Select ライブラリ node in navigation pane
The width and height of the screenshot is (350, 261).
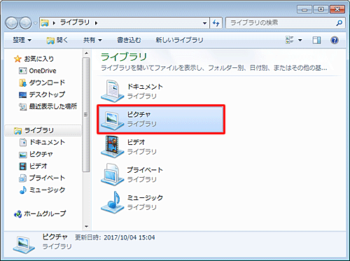[x=38, y=131]
